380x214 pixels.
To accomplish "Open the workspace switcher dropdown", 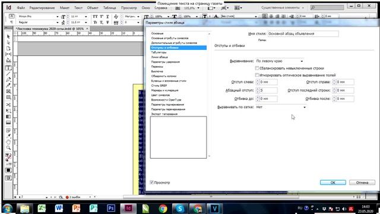I will 283,8.
